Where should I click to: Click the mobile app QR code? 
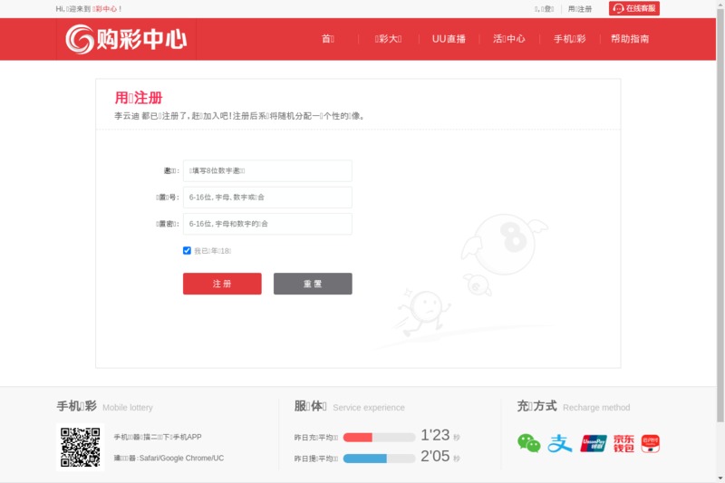(x=81, y=447)
